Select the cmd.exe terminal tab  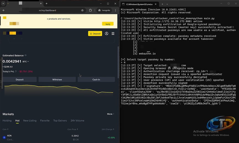coord(139,4)
